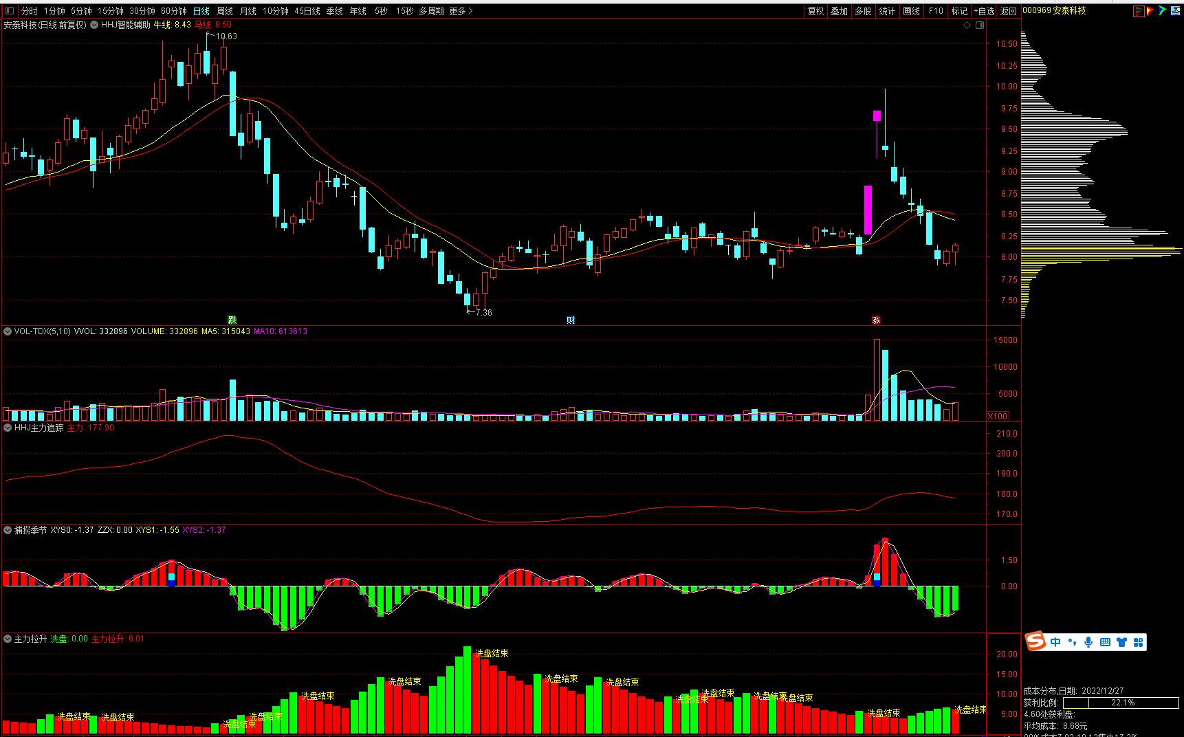Viewport: 1184px width, 737px height.
Task: Open the information panel icon at top right
Action: pos(1176,11)
